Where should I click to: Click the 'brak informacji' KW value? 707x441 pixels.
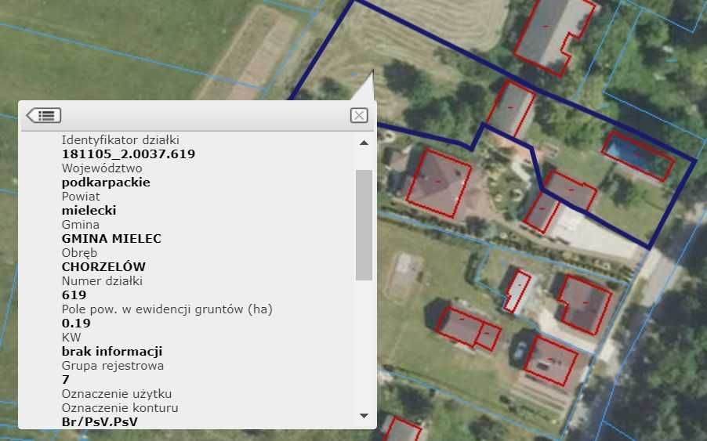coord(112,352)
